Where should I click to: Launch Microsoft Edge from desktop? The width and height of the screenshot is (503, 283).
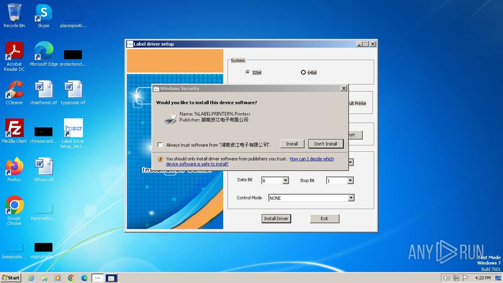(44, 54)
